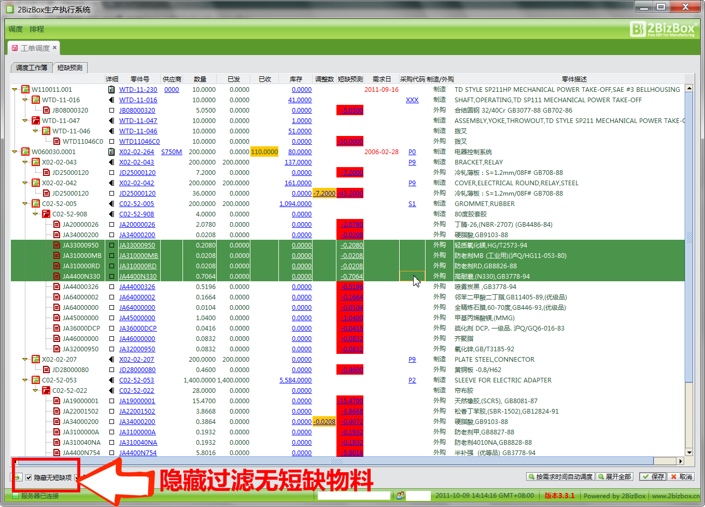The width and height of the screenshot is (705, 507).
Task: Click the 保存 button
Action: click(x=653, y=476)
